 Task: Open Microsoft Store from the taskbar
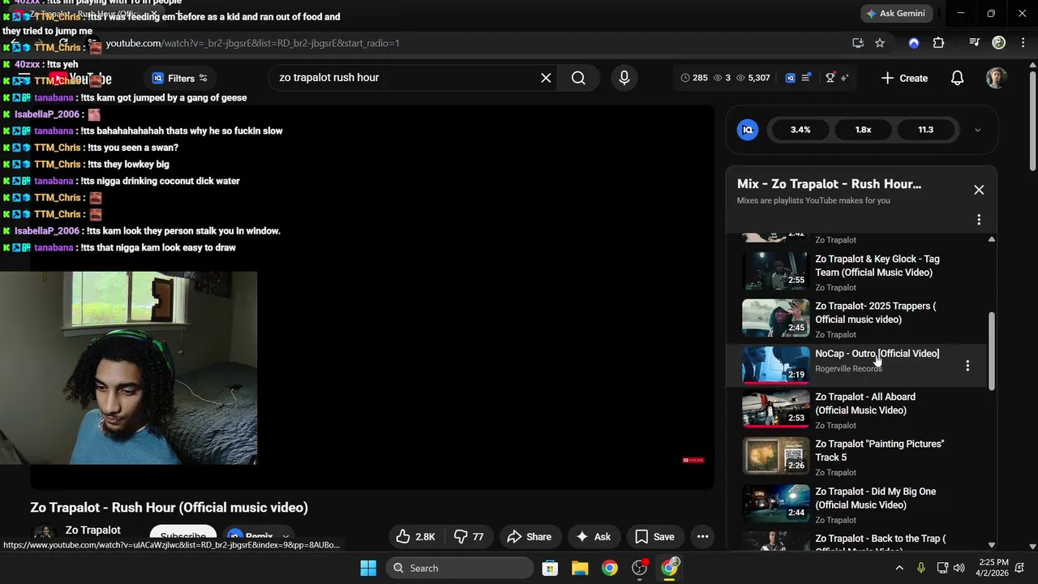(550, 568)
